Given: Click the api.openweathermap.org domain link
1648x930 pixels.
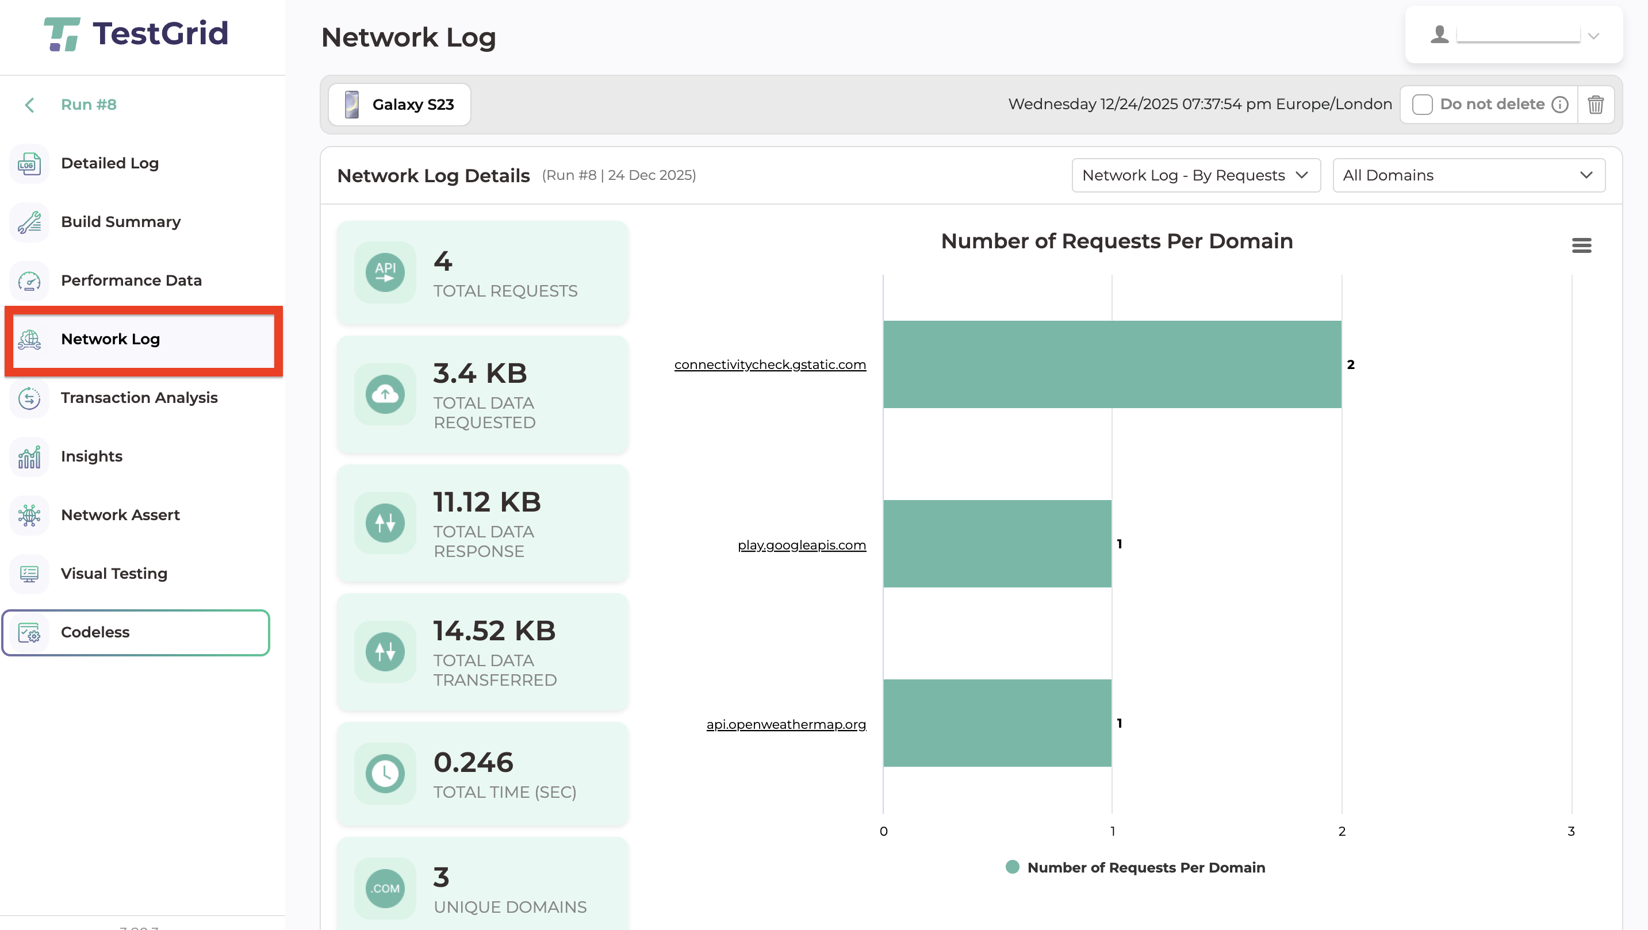Looking at the screenshot, I should (x=785, y=724).
